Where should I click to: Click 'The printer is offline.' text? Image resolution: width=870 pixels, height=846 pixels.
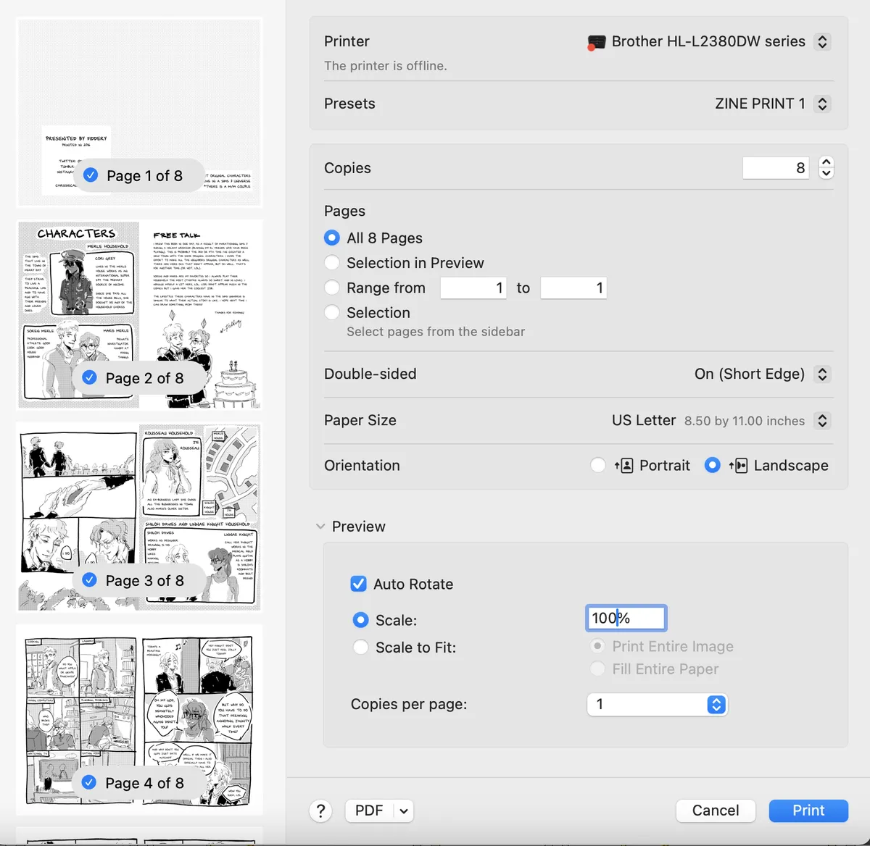click(x=386, y=66)
